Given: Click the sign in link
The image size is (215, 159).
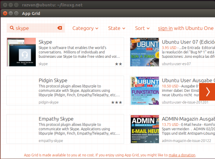Looking at the screenshot, I should (165, 28).
